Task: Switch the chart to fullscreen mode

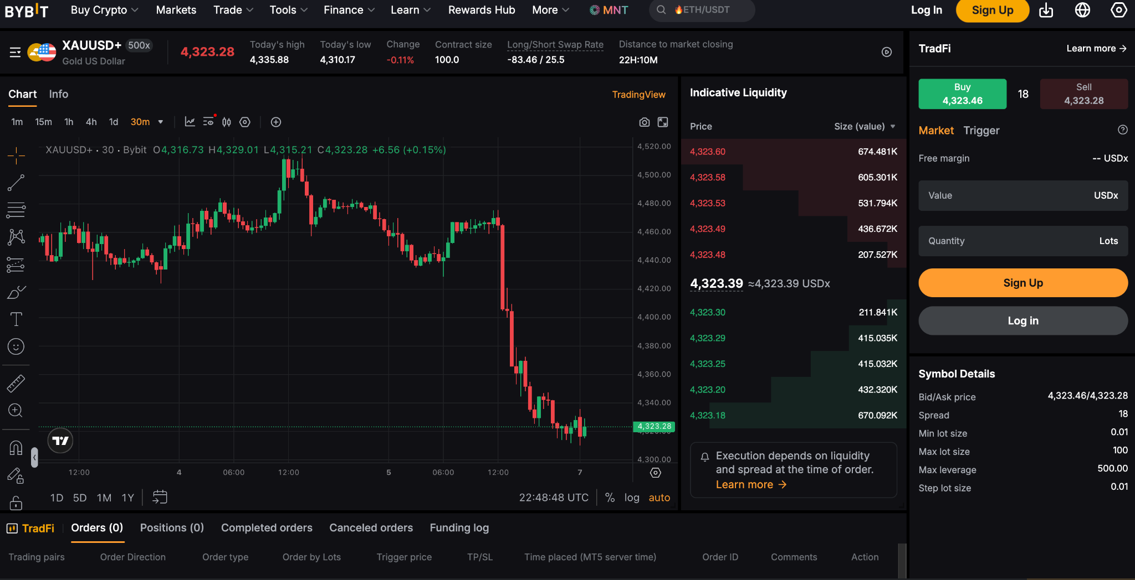Action: click(663, 122)
